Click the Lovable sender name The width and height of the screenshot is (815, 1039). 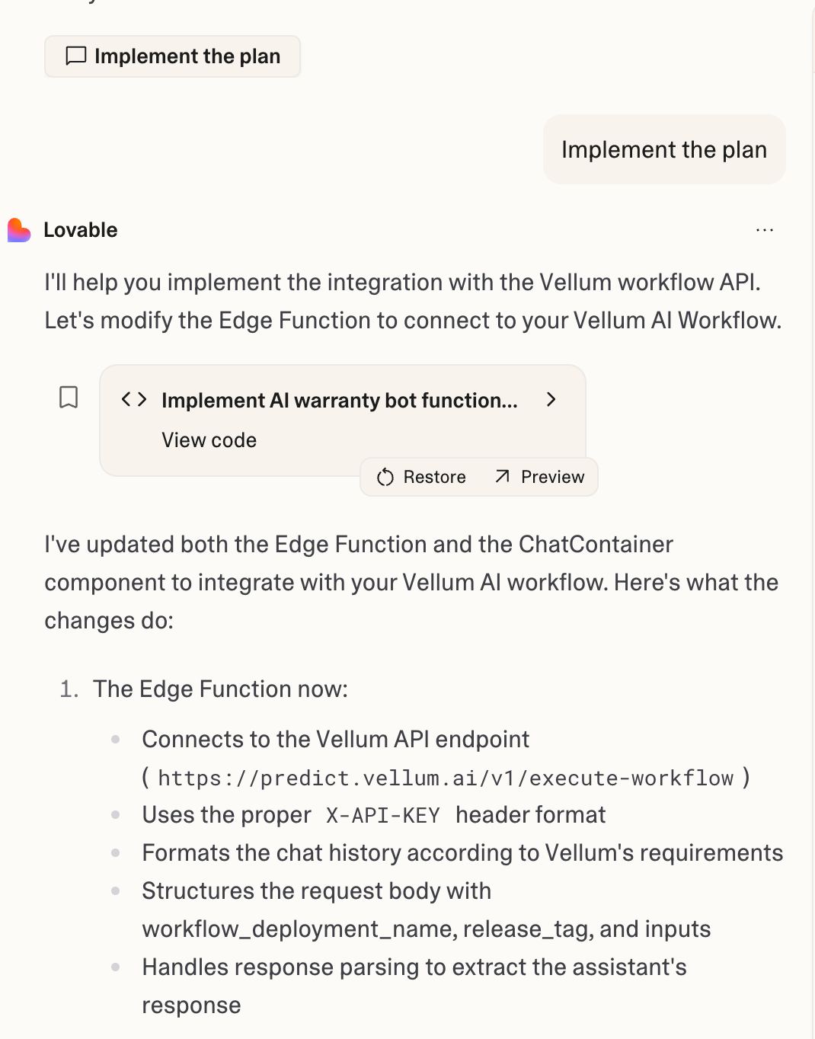point(81,230)
